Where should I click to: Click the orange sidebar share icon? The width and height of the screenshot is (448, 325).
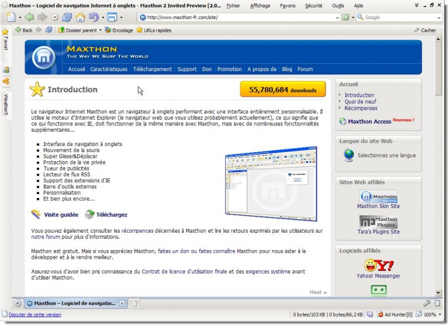pos(6,81)
